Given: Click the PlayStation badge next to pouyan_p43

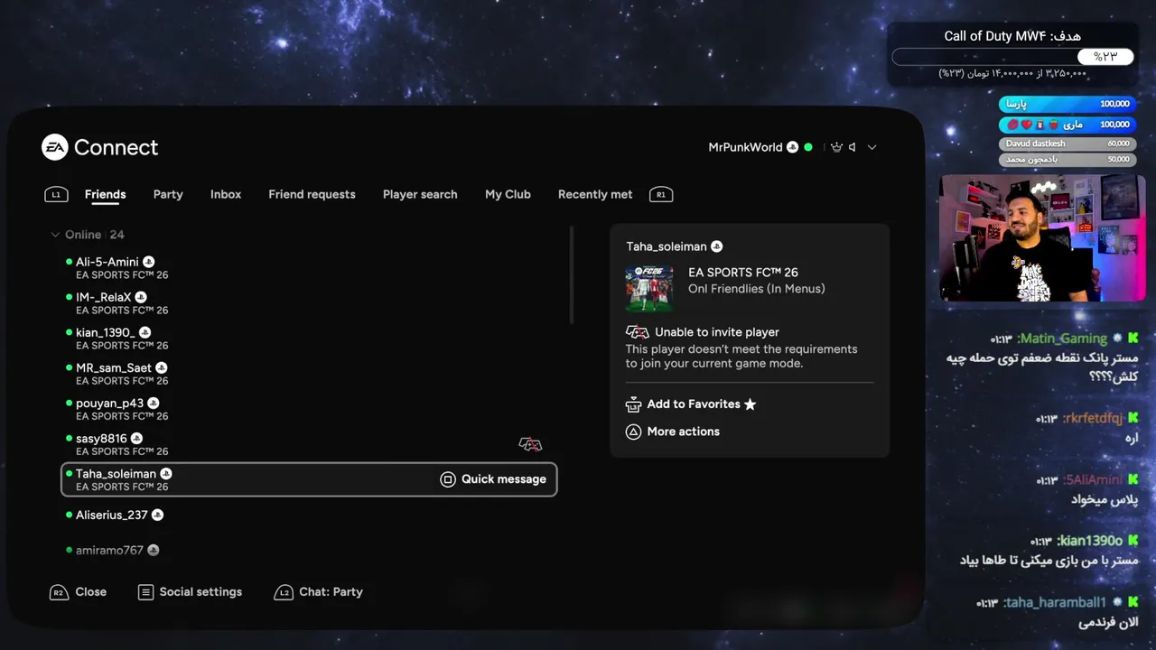Looking at the screenshot, I should tap(154, 403).
